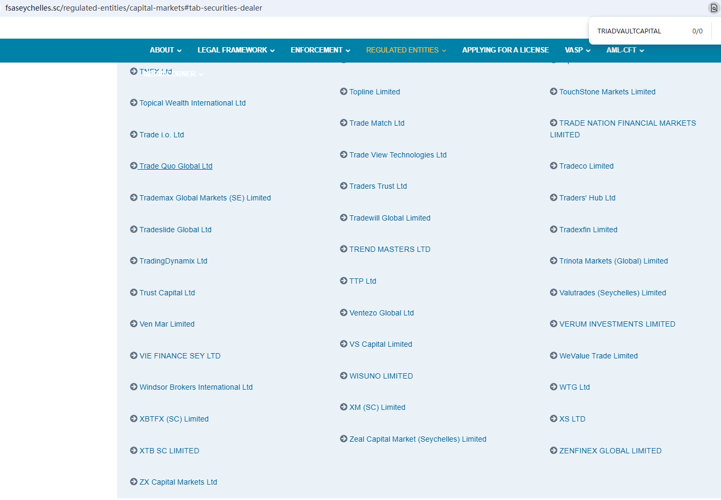Image resolution: width=721 pixels, height=500 pixels.
Task: Expand the REGULATED ENTITIES dropdown menu
Action: 406,50
